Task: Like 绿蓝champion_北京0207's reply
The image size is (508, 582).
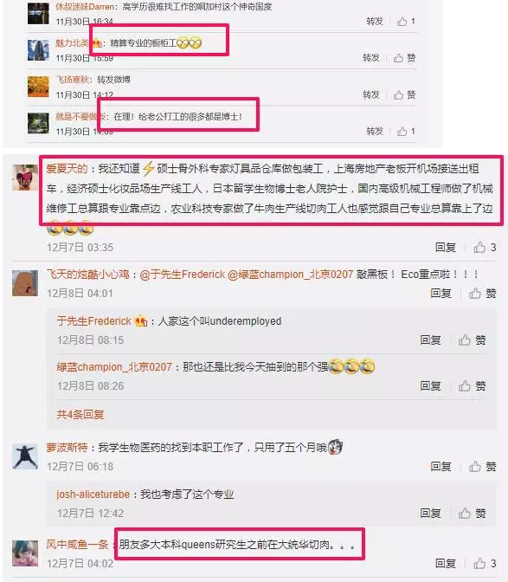Action: point(472,386)
